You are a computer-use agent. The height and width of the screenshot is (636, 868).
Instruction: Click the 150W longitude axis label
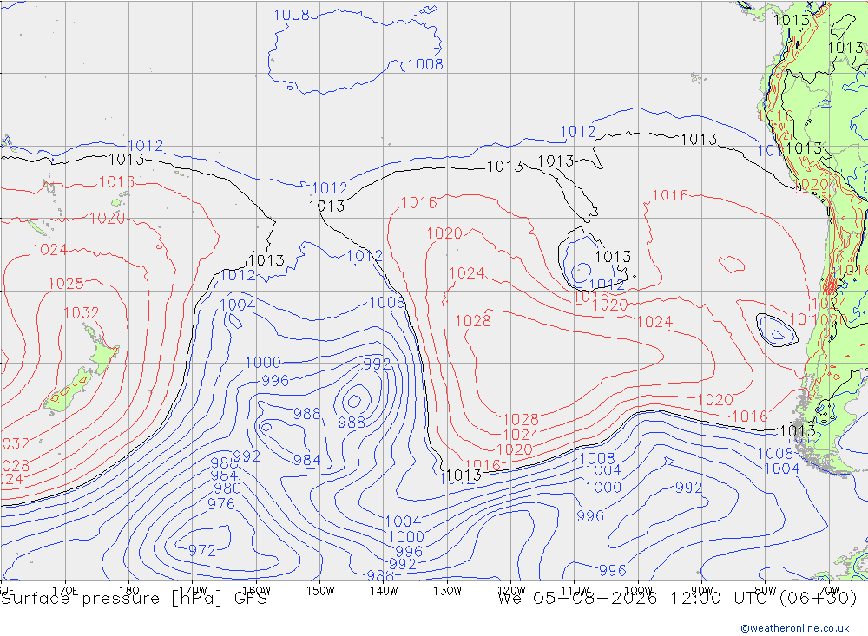(320, 591)
